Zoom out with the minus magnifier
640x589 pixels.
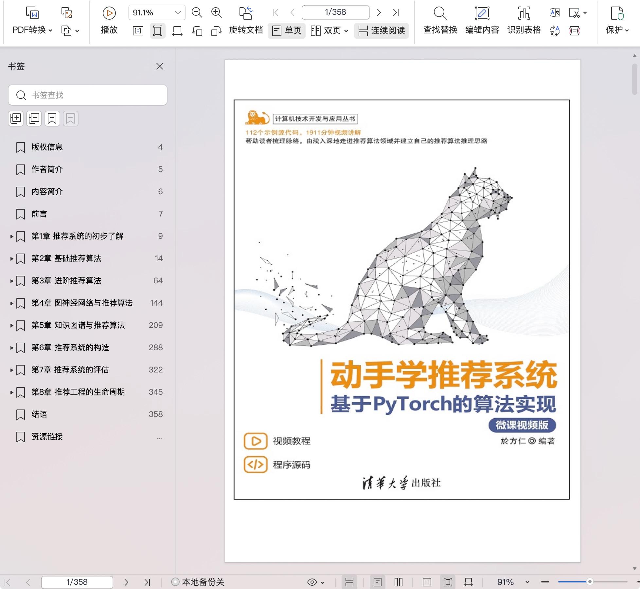[x=197, y=13]
